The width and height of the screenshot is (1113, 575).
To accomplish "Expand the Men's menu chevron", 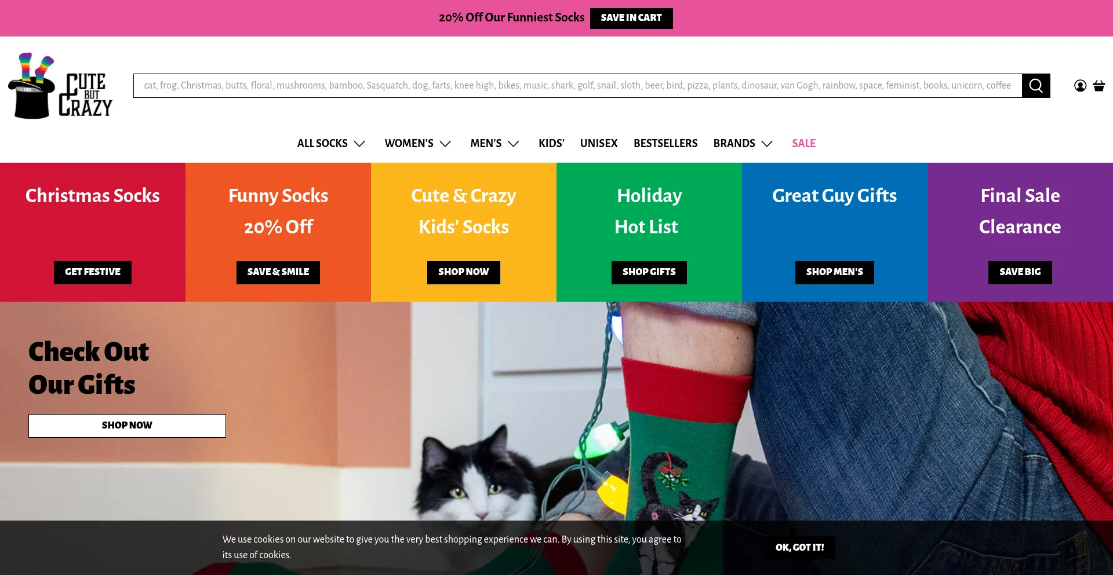I will pyautogui.click(x=514, y=144).
